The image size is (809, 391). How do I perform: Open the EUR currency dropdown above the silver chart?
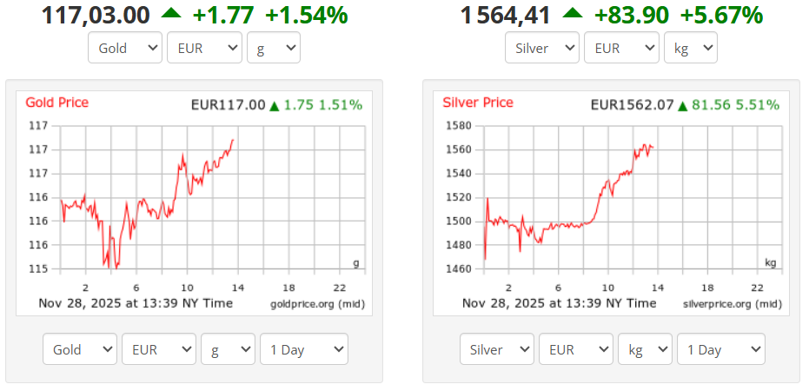pos(621,48)
